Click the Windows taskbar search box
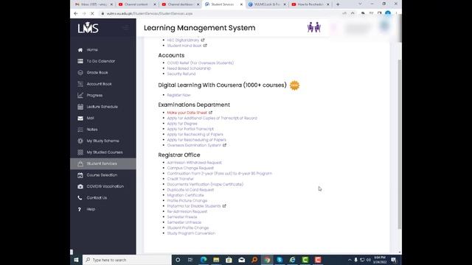Viewport: 472px width, 265px height. 127,260
